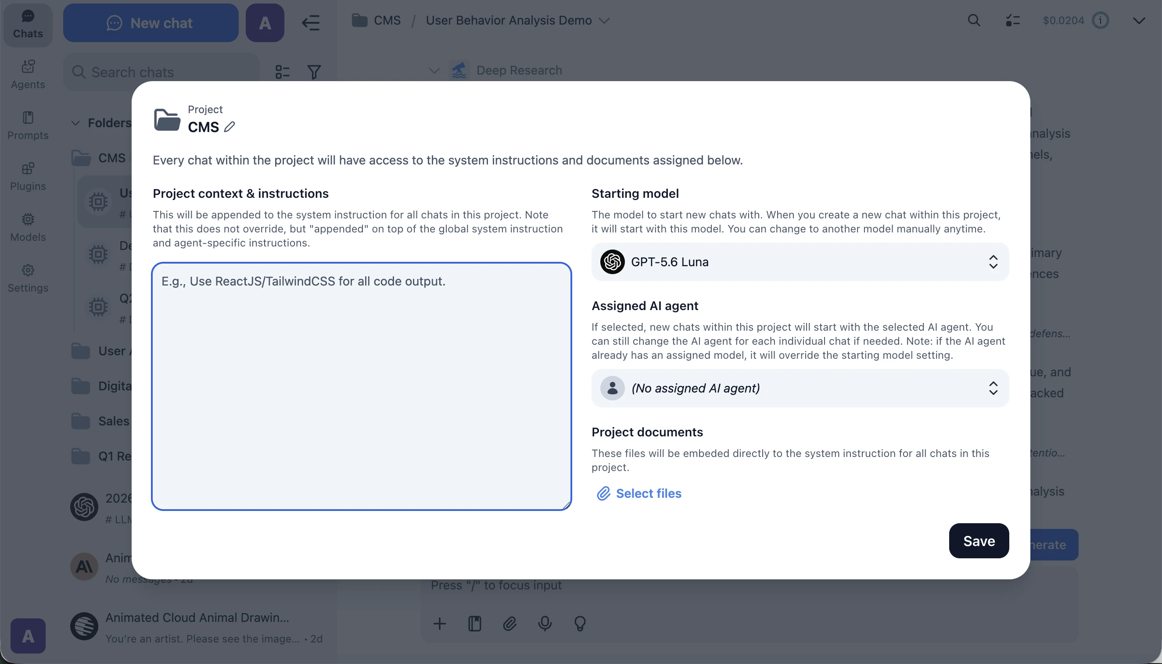Click the Select files paperclip icon

[603, 493]
